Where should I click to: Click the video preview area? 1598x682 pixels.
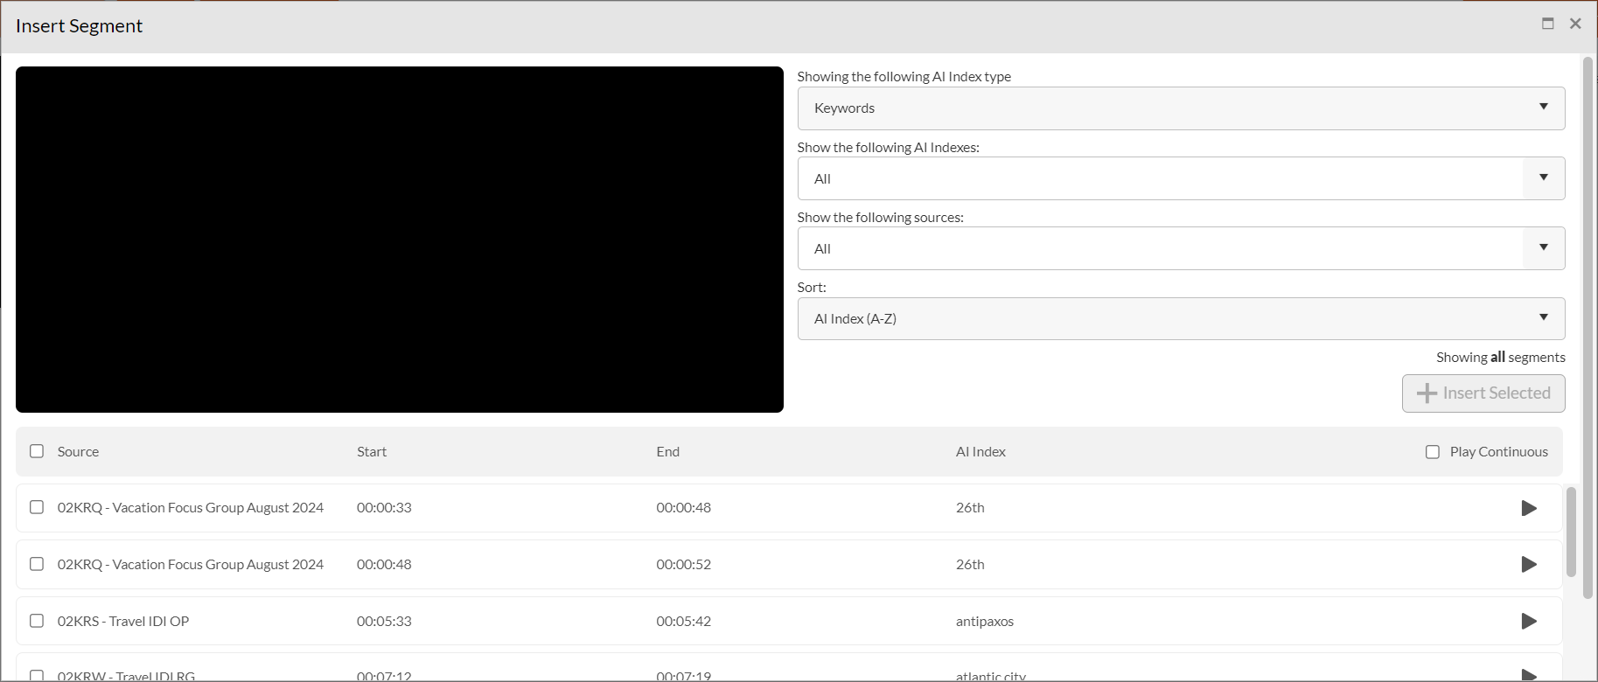[400, 240]
